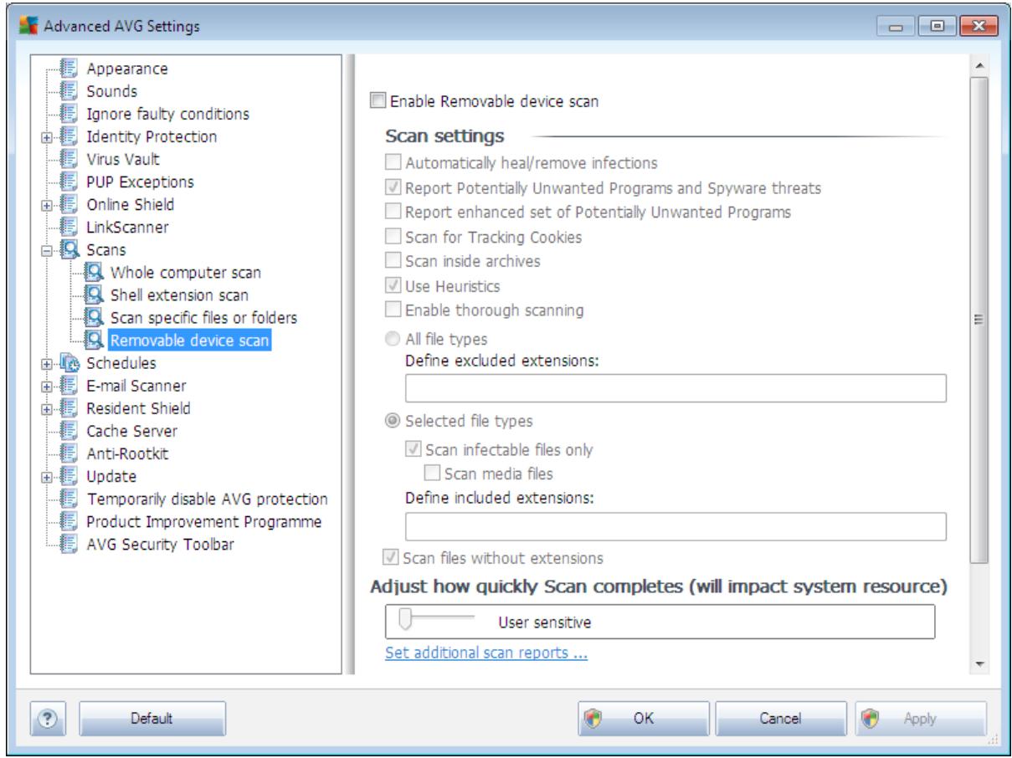
Task: Toggle Scan infectable files only
Action: point(412,449)
